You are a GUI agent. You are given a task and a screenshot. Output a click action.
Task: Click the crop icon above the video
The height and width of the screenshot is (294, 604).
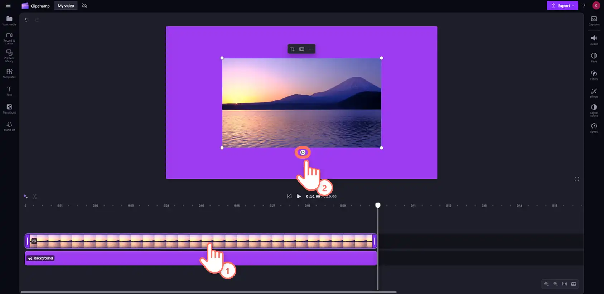(x=293, y=49)
